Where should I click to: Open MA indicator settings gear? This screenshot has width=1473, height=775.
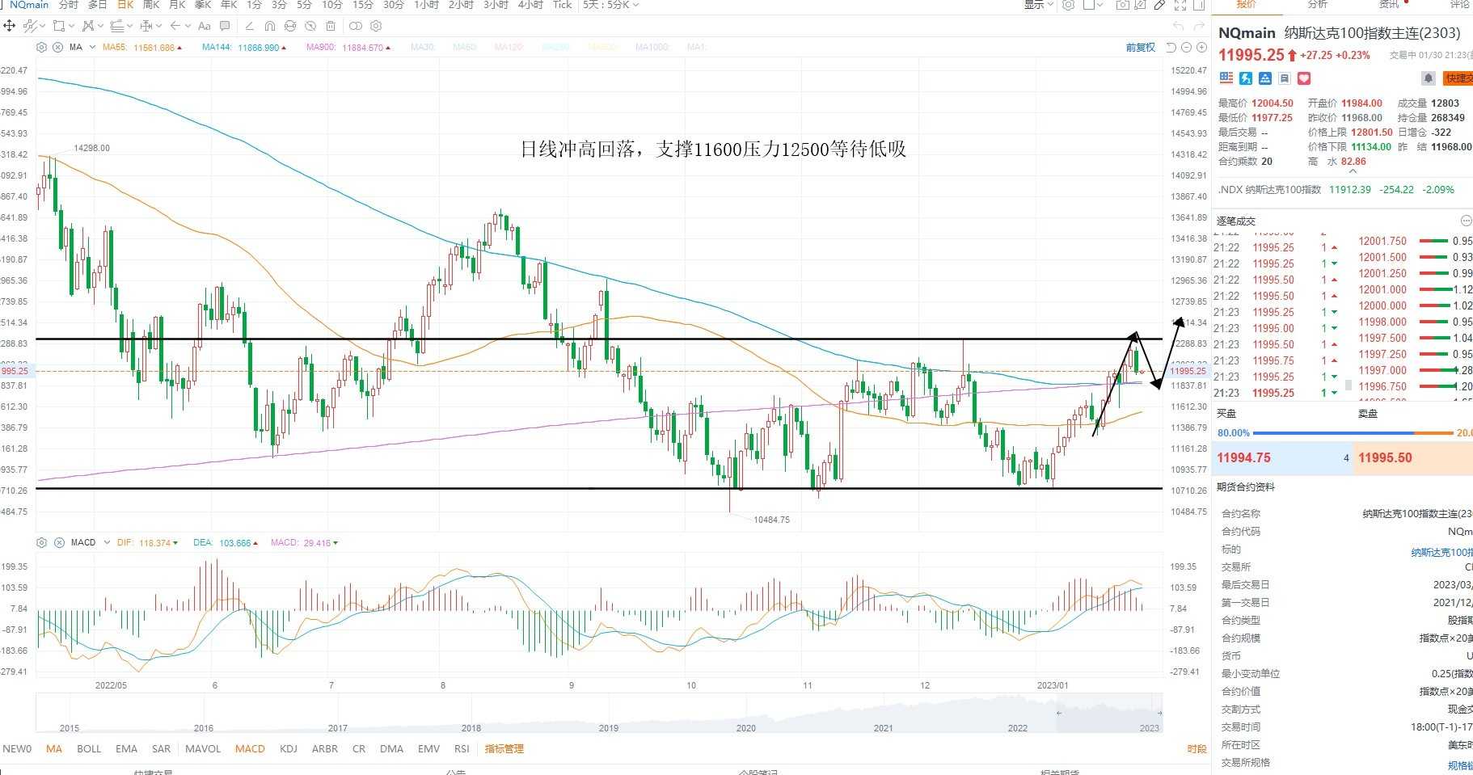(42, 48)
